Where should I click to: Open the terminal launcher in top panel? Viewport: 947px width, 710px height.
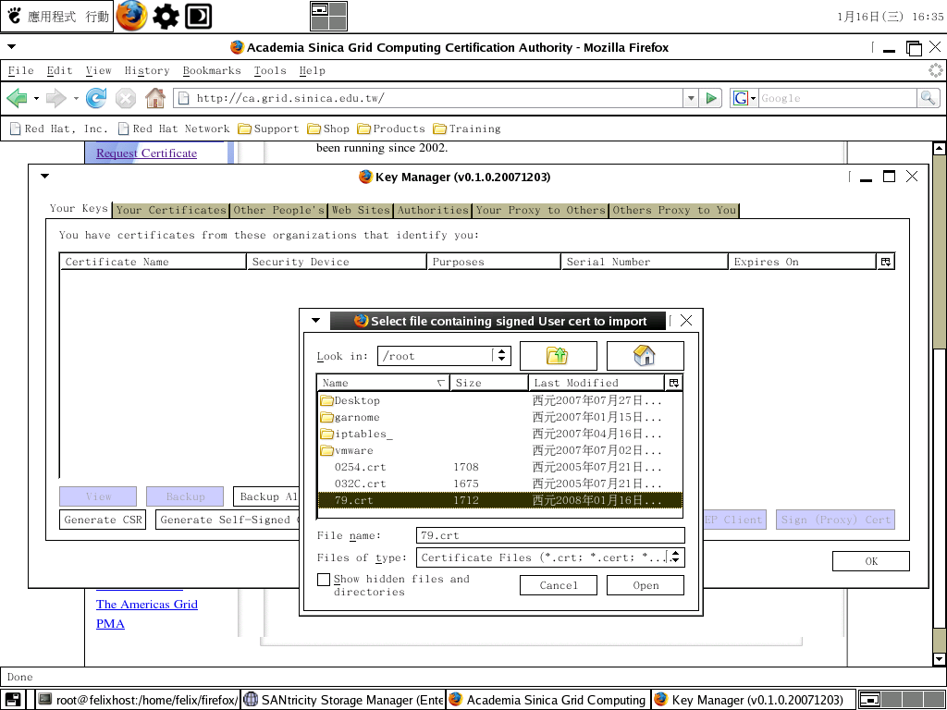198,17
